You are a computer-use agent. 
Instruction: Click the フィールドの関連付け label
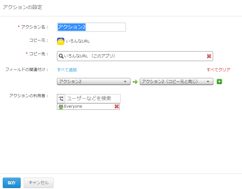(27, 70)
